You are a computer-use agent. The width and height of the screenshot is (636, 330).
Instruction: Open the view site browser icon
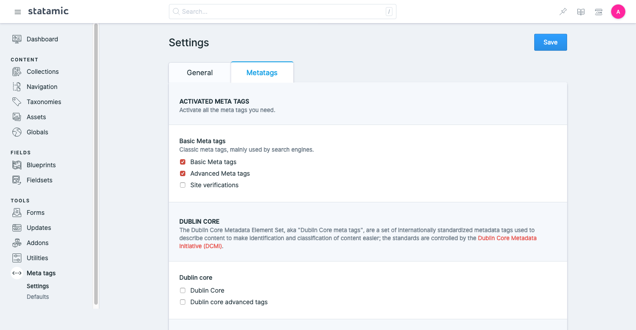[599, 12]
